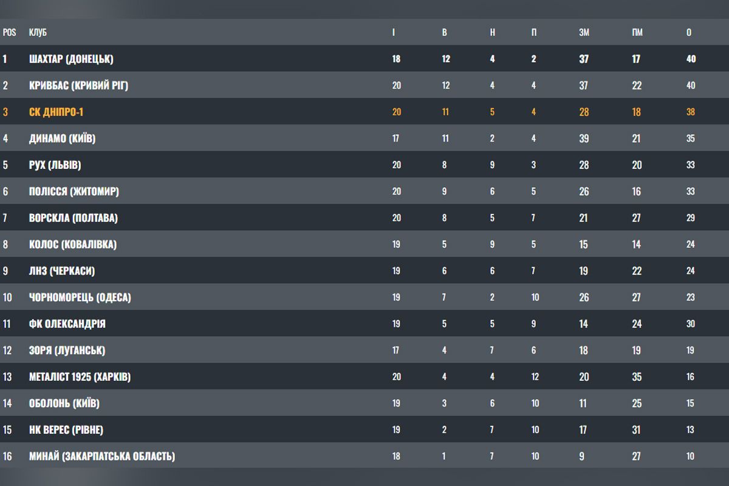Screen dimensions: 729x486
Task: Open Оболонь (Київ) team entry
Action: (64, 403)
